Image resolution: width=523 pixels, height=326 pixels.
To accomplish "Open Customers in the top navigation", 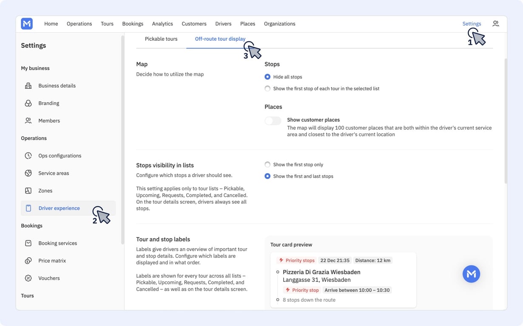I will click(194, 24).
